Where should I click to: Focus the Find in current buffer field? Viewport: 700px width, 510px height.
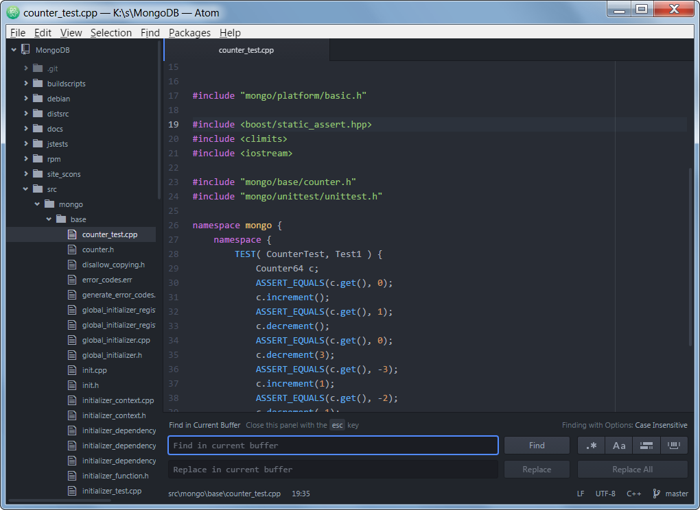333,446
